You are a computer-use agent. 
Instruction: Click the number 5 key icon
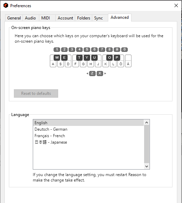coord(87,49)
